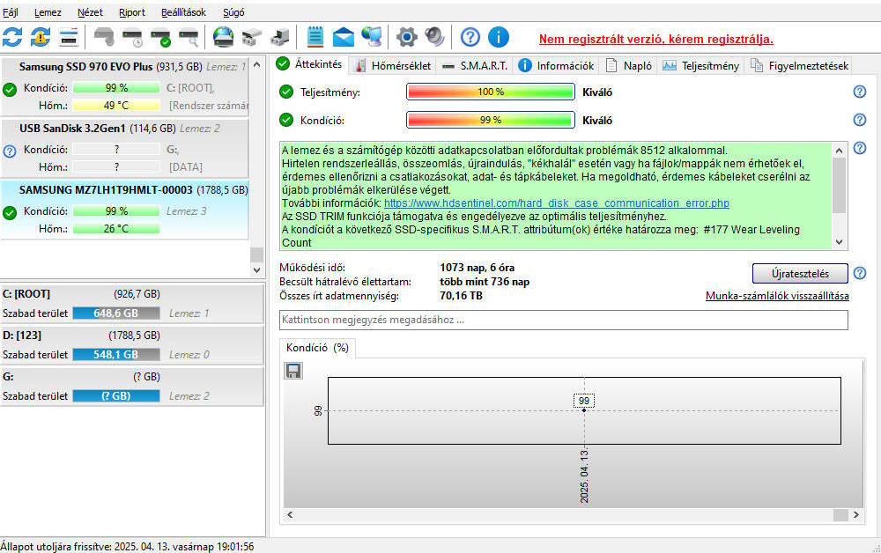Viewport: 881px width, 553px height.
Task: Switch to the Figyelmeztetések tab
Action: tap(800, 66)
